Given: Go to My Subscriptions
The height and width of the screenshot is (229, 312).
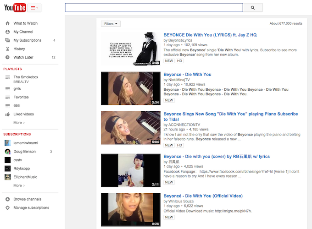Looking at the screenshot, I should click(27, 40).
